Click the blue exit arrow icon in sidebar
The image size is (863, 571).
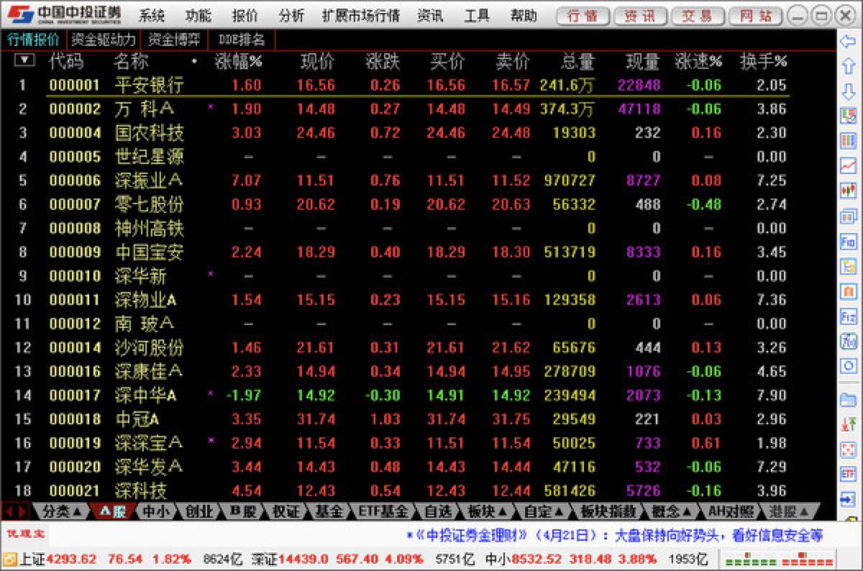tap(849, 499)
